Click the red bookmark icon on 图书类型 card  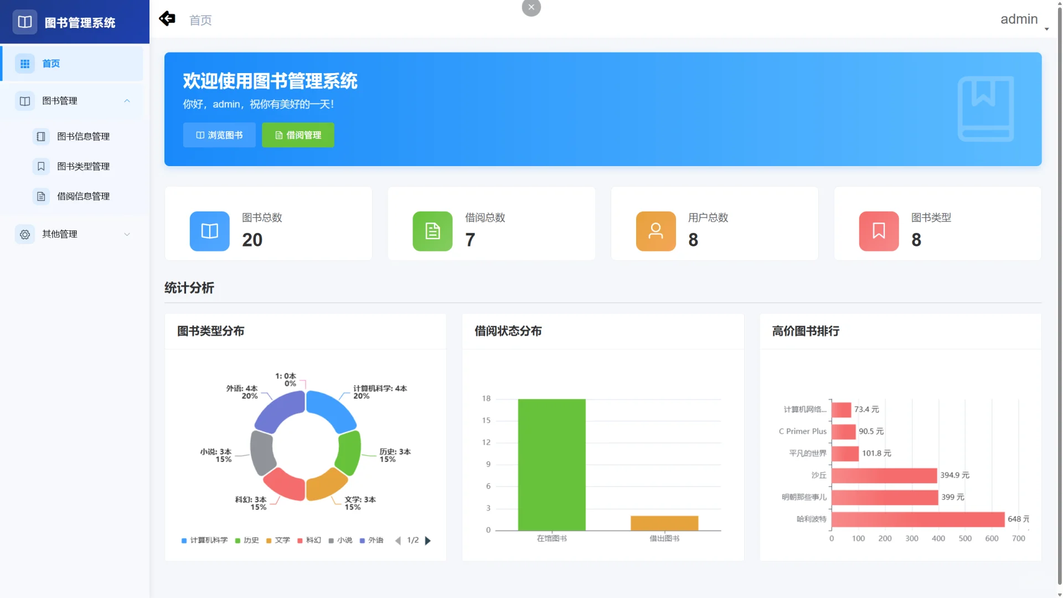click(879, 231)
